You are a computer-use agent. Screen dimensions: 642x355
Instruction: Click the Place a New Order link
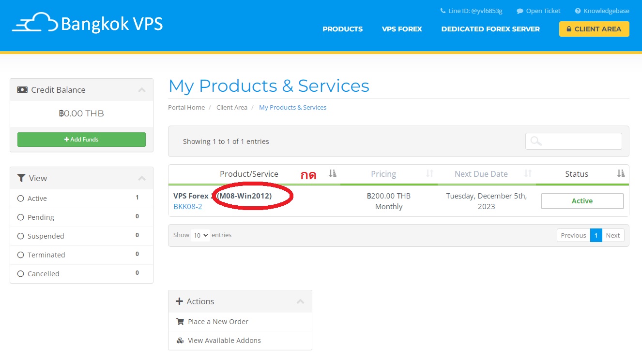pos(218,322)
